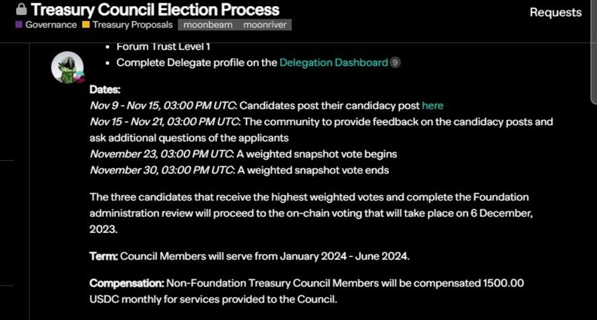597x320 pixels.
Task: Open Requests in the top header
Action: coord(555,12)
